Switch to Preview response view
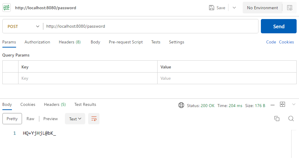The width and height of the screenshot is (299, 160). (51, 119)
